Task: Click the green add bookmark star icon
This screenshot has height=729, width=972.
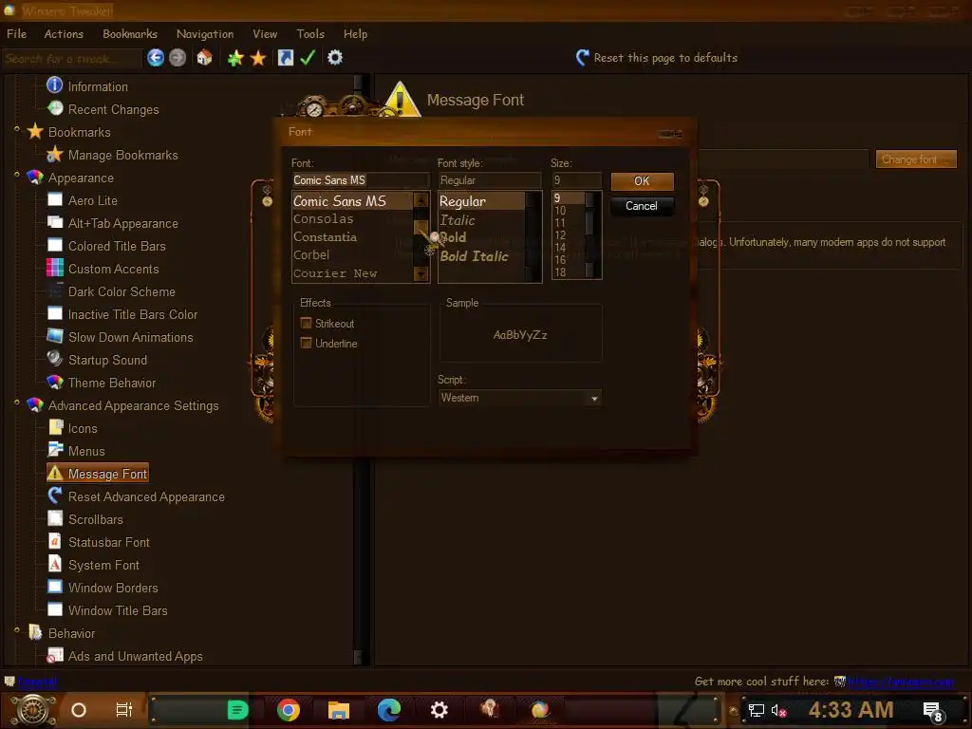Action: pyautogui.click(x=235, y=58)
